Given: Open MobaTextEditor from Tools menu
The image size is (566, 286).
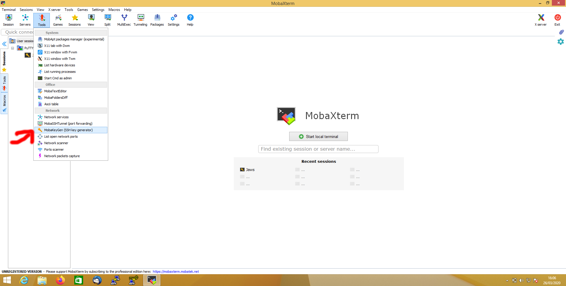Looking at the screenshot, I should [x=71, y=91].
